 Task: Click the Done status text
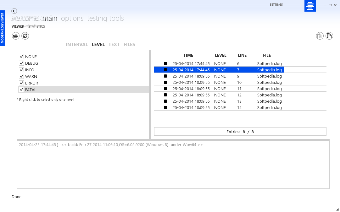[16, 197]
